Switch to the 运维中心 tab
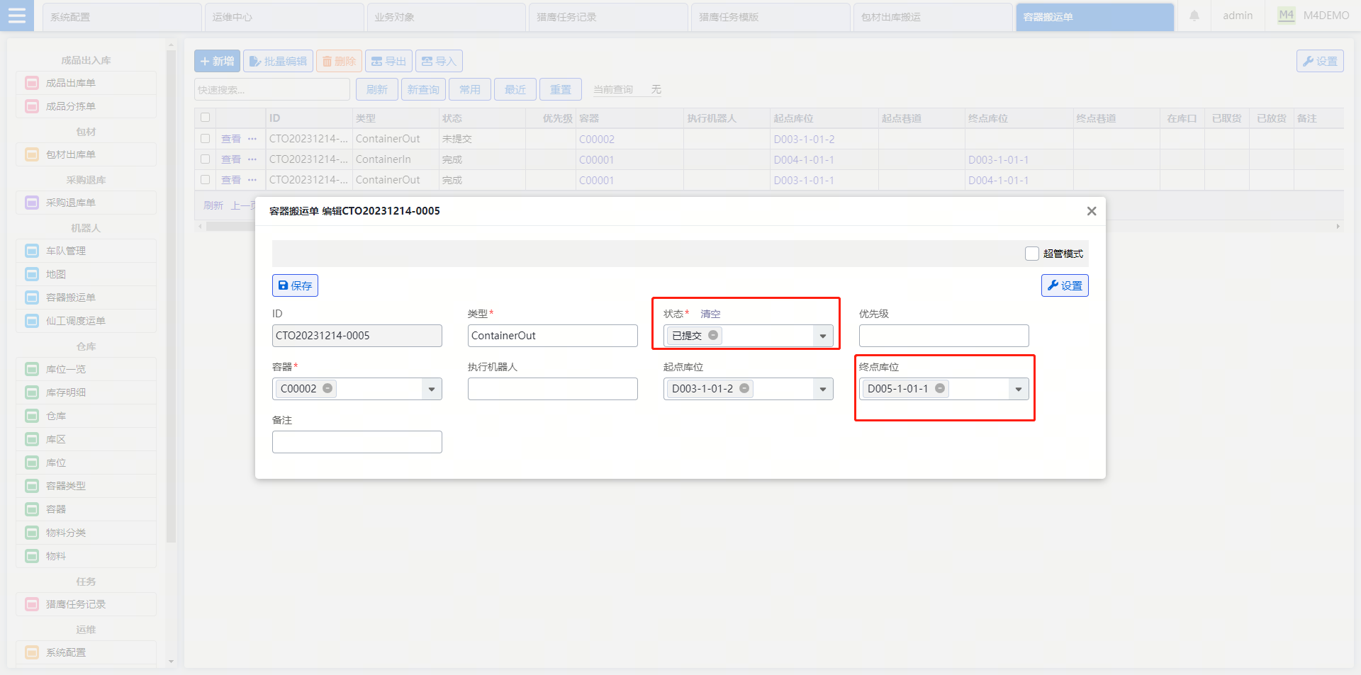 pos(284,17)
